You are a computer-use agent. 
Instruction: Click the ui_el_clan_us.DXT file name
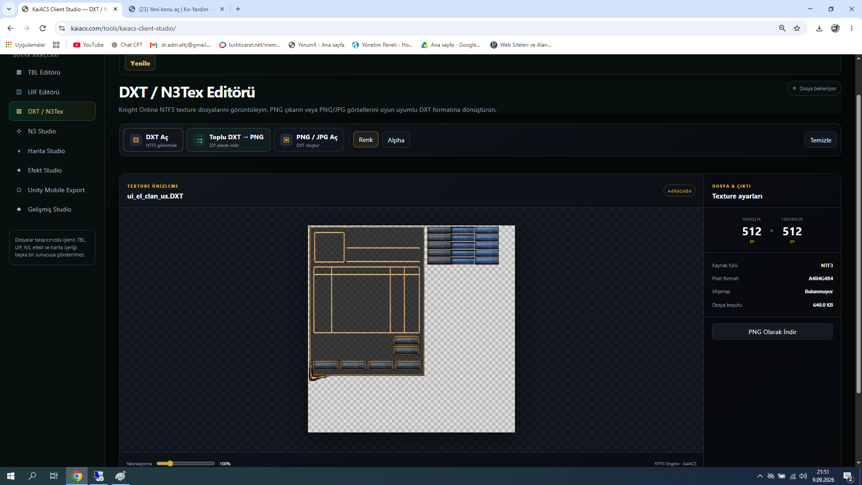pos(155,196)
